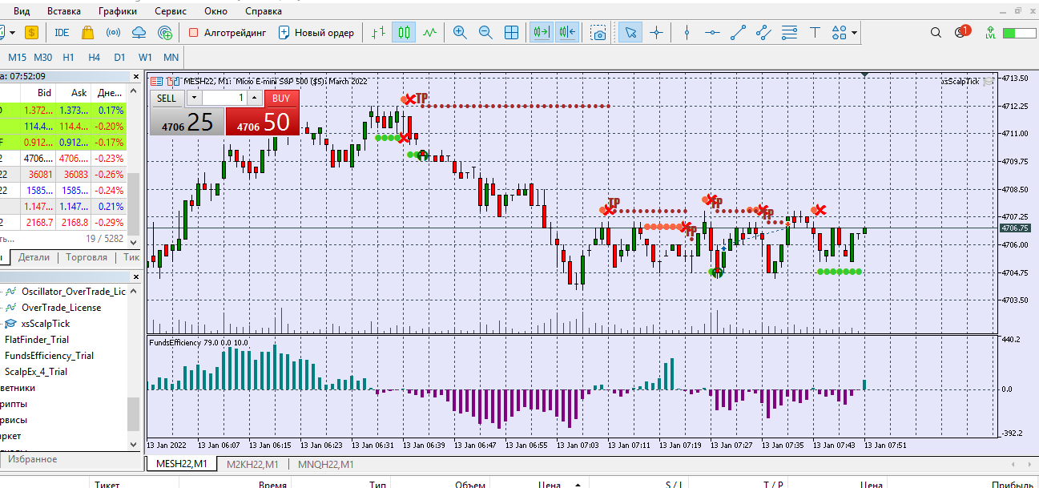The height and width of the screenshot is (488, 1039).
Task: Switch chart to bar chart
Action: pos(379,33)
